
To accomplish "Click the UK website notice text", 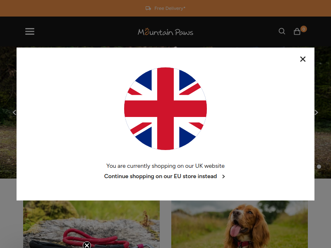I will (x=165, y=166).
